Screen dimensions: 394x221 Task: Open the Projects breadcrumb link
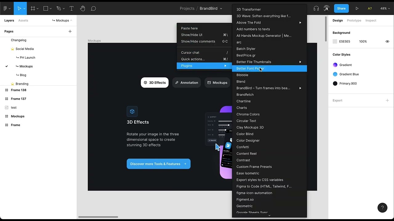pos(187,9)
